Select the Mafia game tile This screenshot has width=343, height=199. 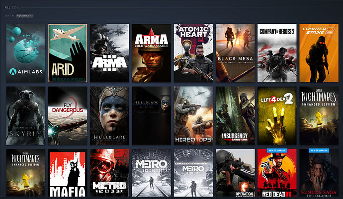(x=68, y=173)
